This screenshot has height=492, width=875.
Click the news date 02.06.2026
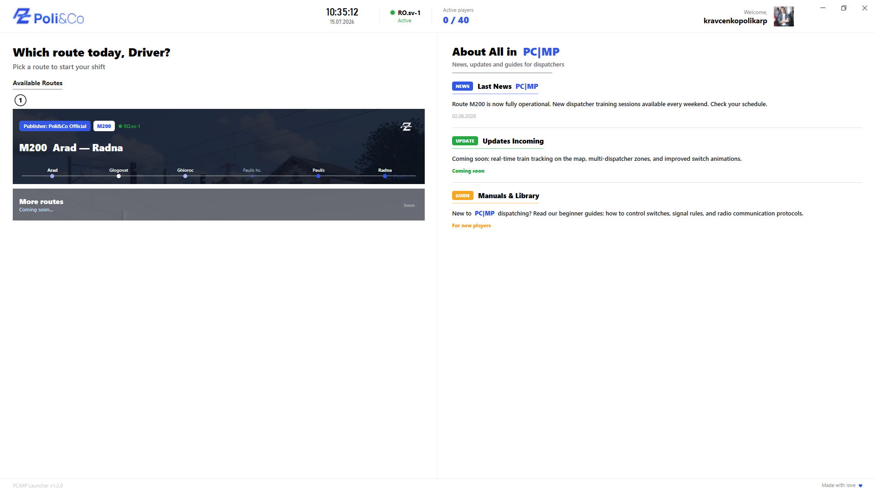pyautogui.click(x=464, y=116)
